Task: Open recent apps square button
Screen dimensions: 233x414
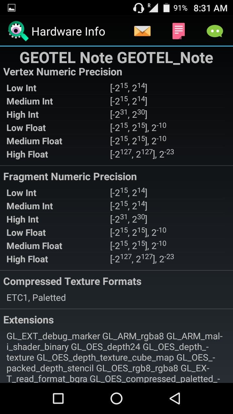Action: pos(58,398)
